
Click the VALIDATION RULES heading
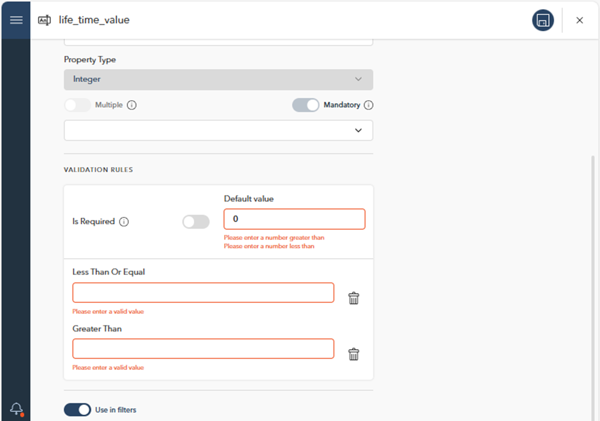tap(98, 170)
